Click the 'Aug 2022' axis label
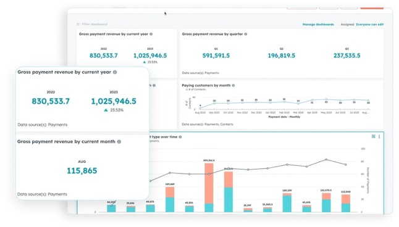The image size is (399, 227). pyautogui.click(x=200, y=112)
